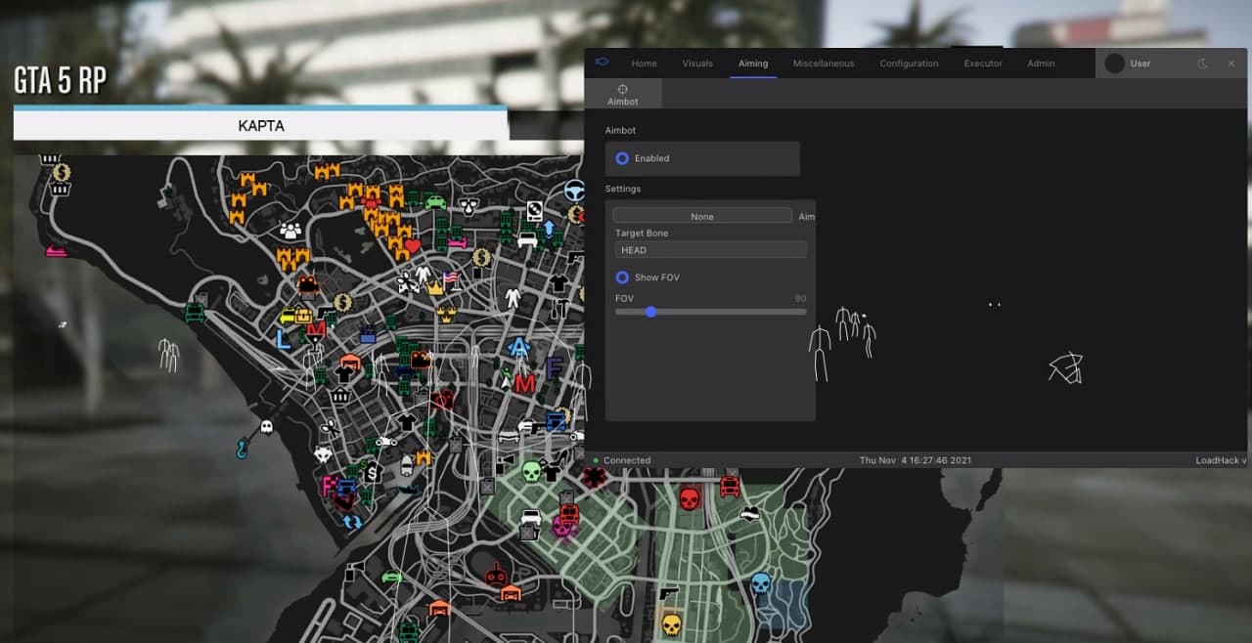Image resolution: width=1252 pixels, height=643 pixels.
Task: Open the None aim key selector
Action: click(702, 216)
